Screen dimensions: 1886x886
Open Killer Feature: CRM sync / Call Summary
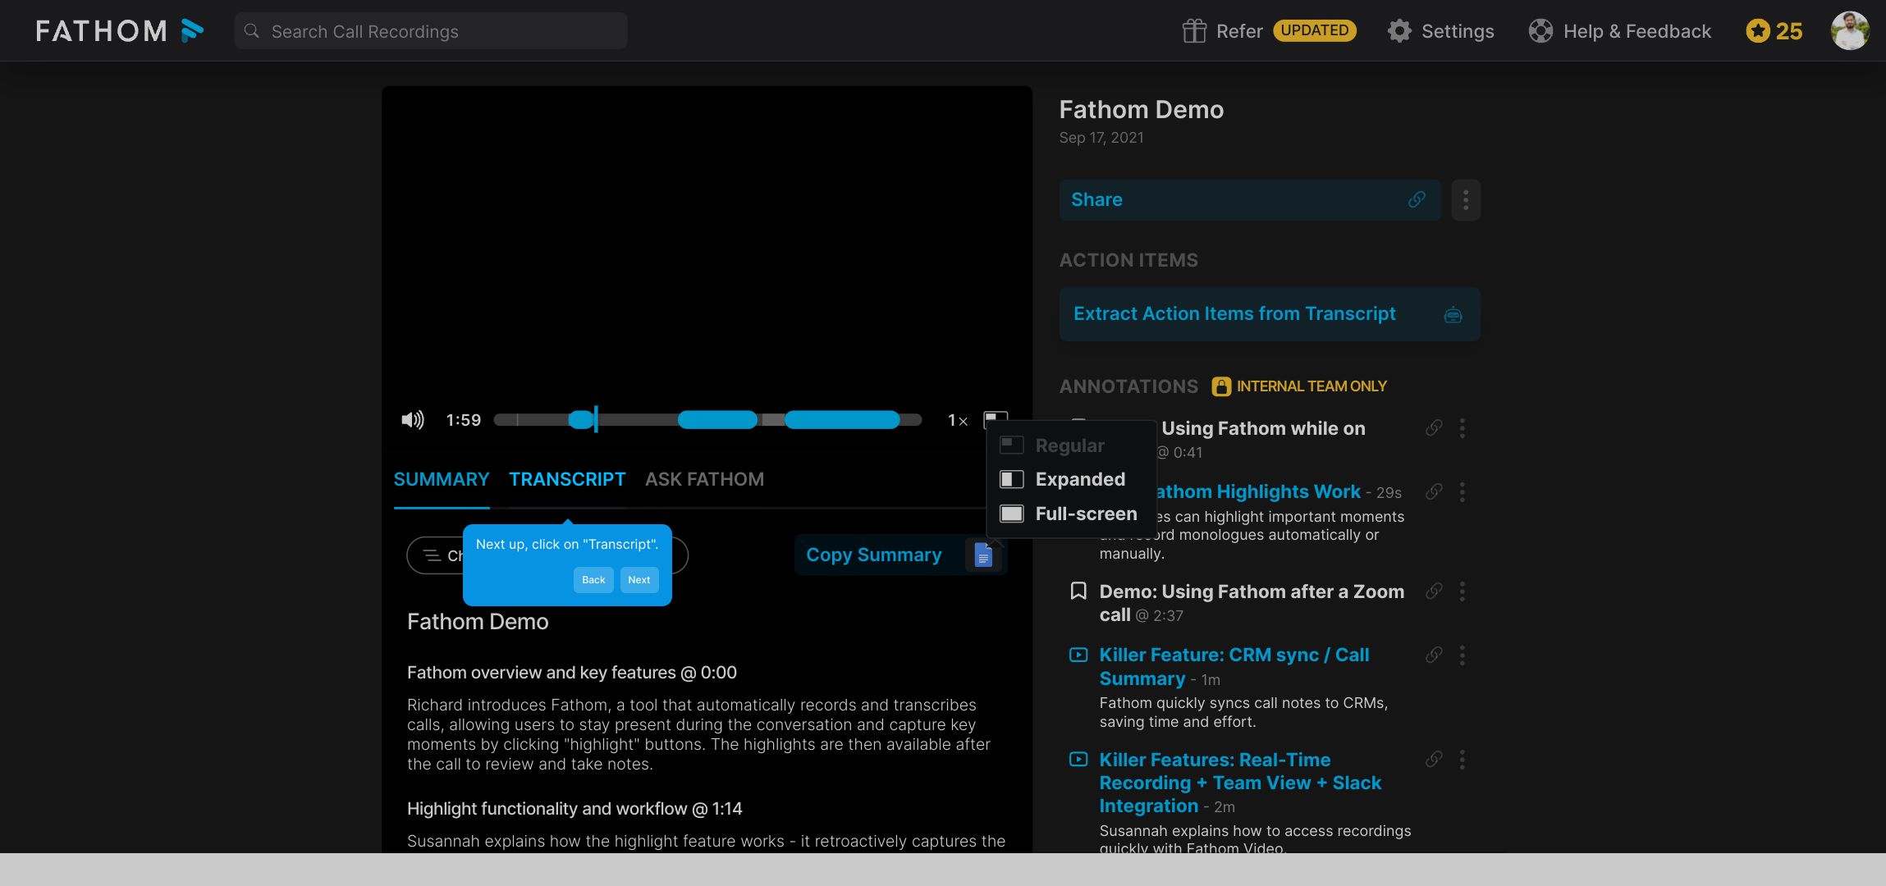(x=1234, y=666)
